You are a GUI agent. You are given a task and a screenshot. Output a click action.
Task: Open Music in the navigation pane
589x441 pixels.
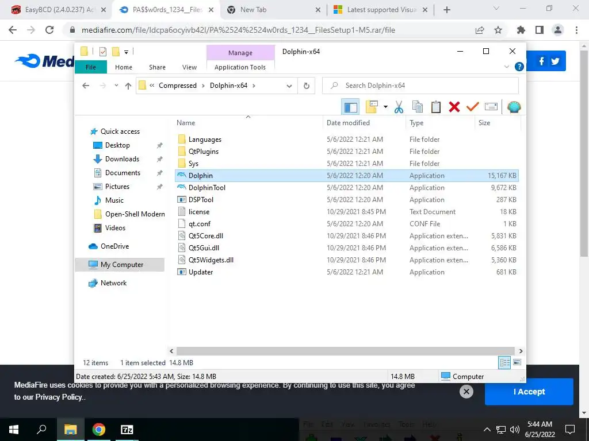(114, 200)
